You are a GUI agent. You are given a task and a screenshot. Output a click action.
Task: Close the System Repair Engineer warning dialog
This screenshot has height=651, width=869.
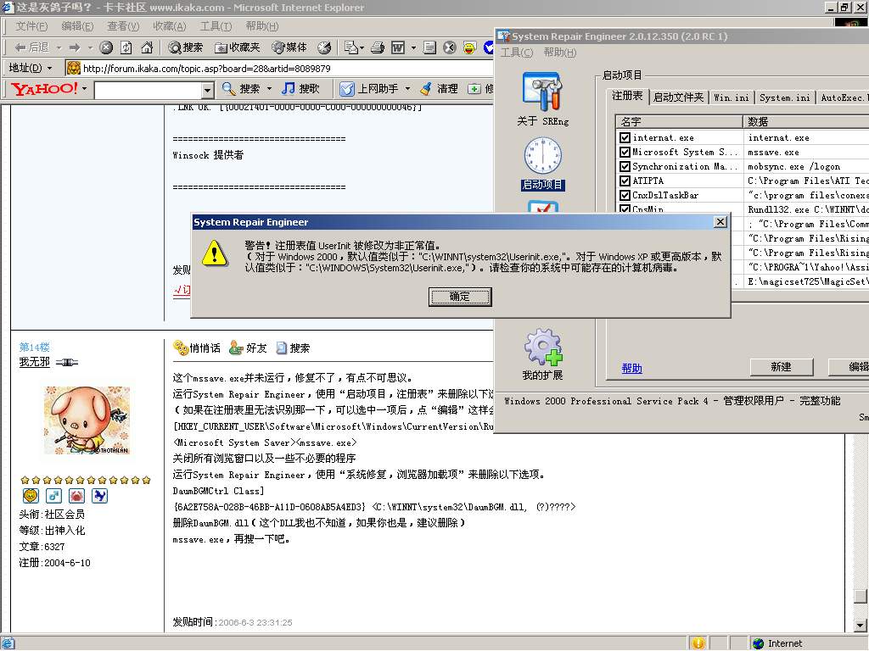[x=720, y=222]
